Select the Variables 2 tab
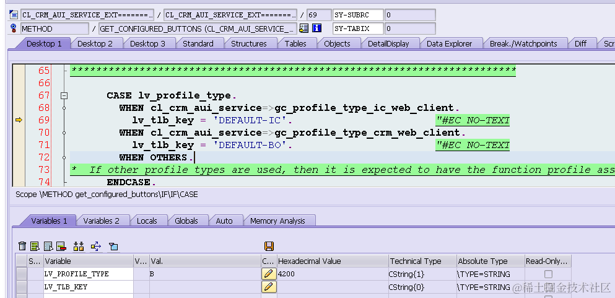Image resolution: width=615 pixels, height=298 pixels. click(101, 221)
